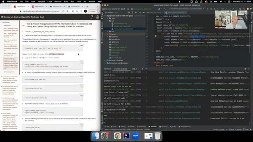The width and height of the screenshot is (253, 142).
Task: Open the hamburger menu in the workshop page
Action: point(2,17)
